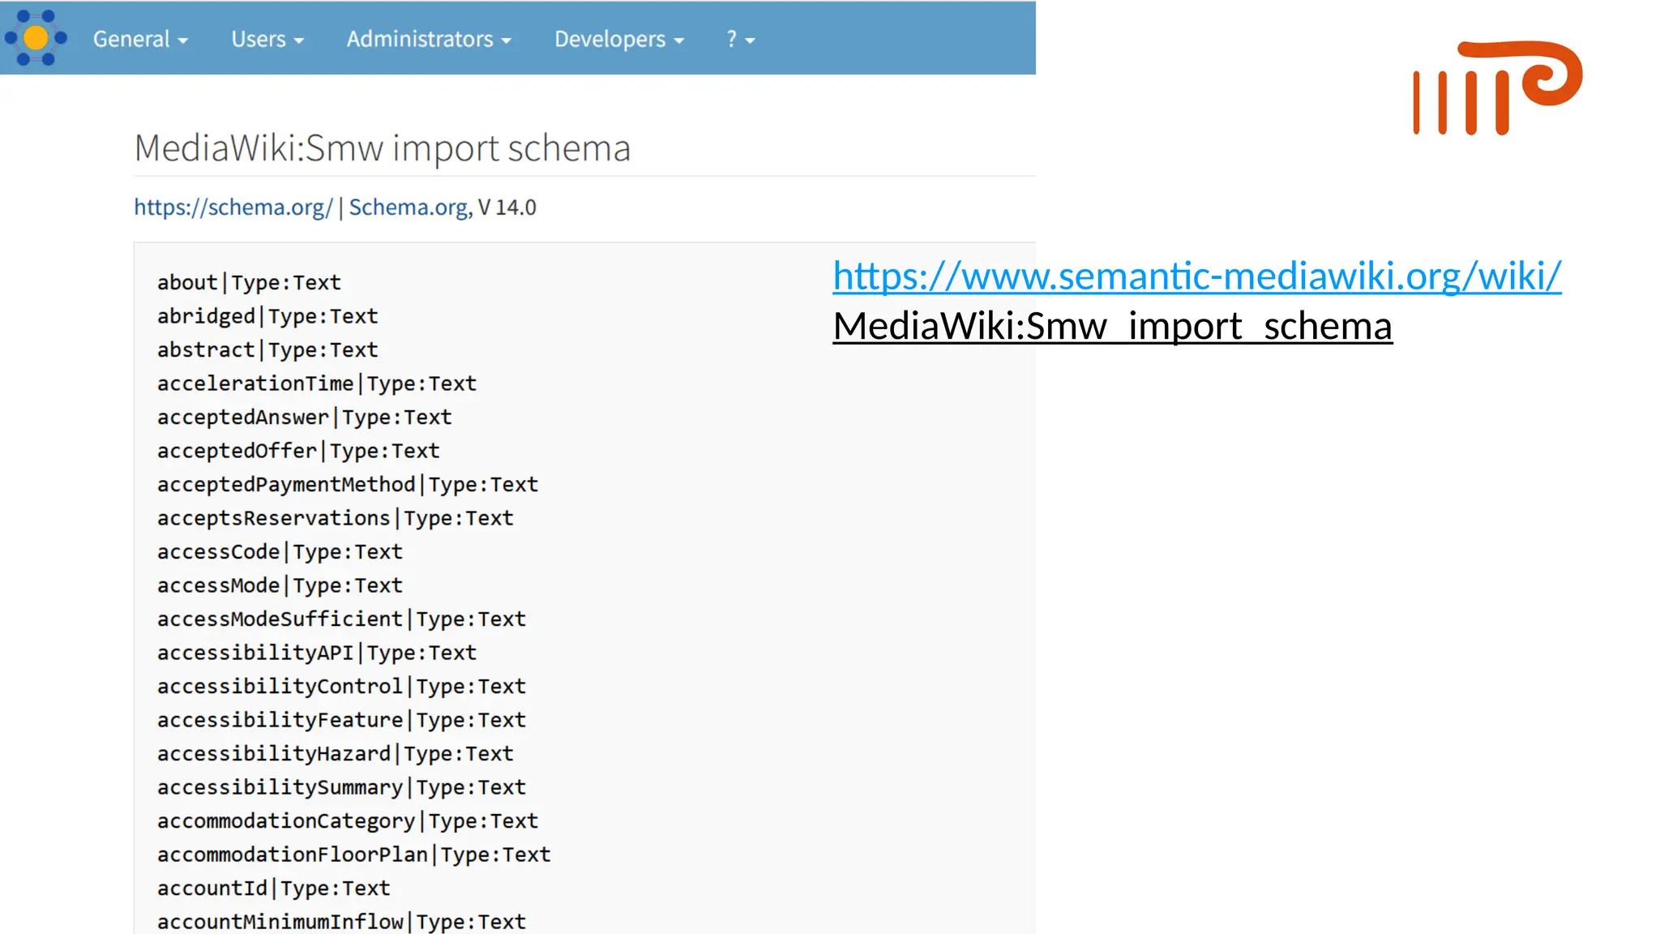Image resolution: width=1660 pixels, height=934 pixels.
Task: Click the 'accessCode|Type:Text' line
Action: [x=280, y=551]
